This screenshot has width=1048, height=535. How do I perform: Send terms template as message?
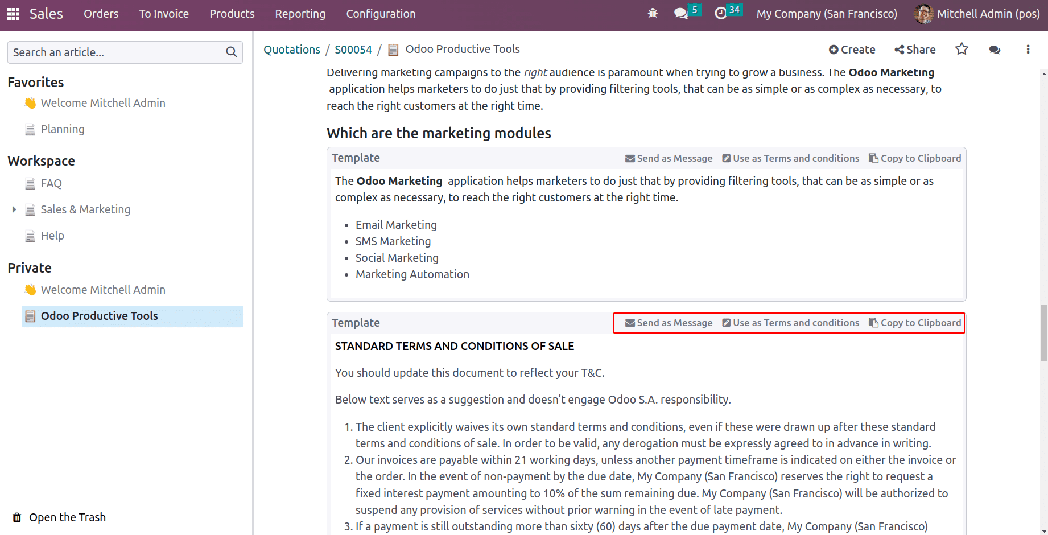click(669, 323)
